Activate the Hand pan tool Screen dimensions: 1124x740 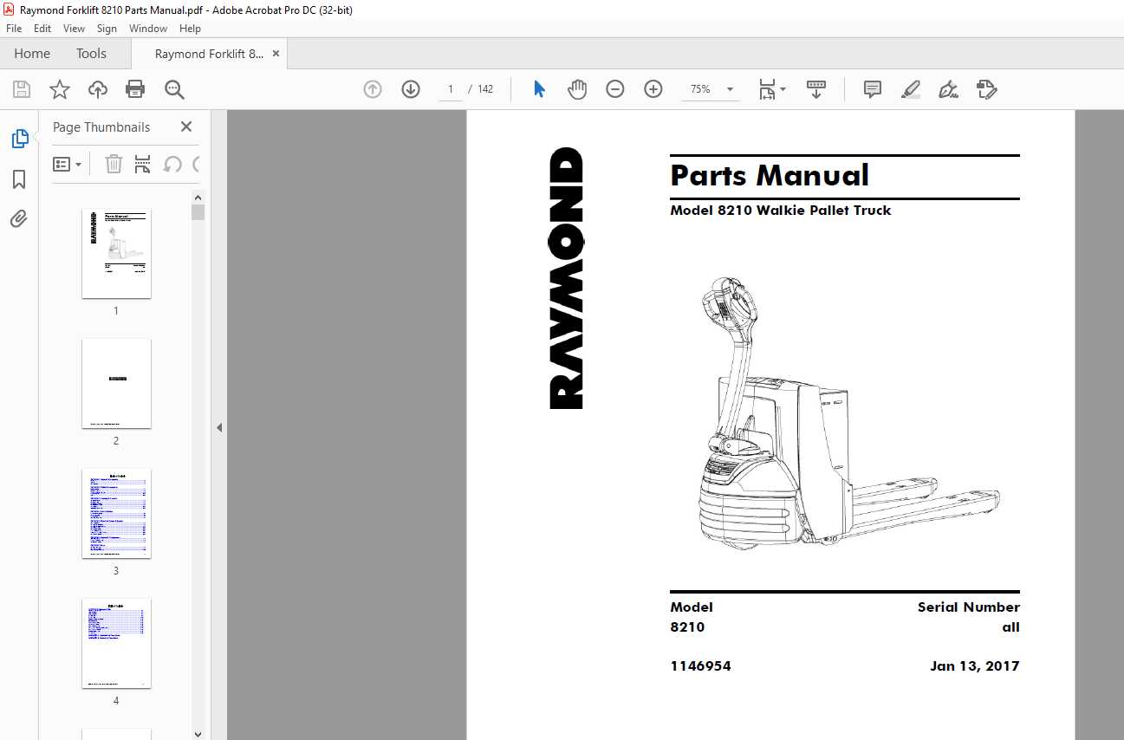[x=577, y=89]
